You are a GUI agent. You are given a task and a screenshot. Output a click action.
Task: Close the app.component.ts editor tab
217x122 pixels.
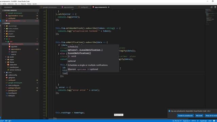tap(109, 7)
